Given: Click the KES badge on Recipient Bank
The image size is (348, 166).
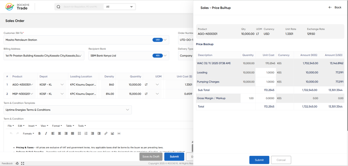Looking at the screenshot, I should pyautogui.click(x=158, y=56).
